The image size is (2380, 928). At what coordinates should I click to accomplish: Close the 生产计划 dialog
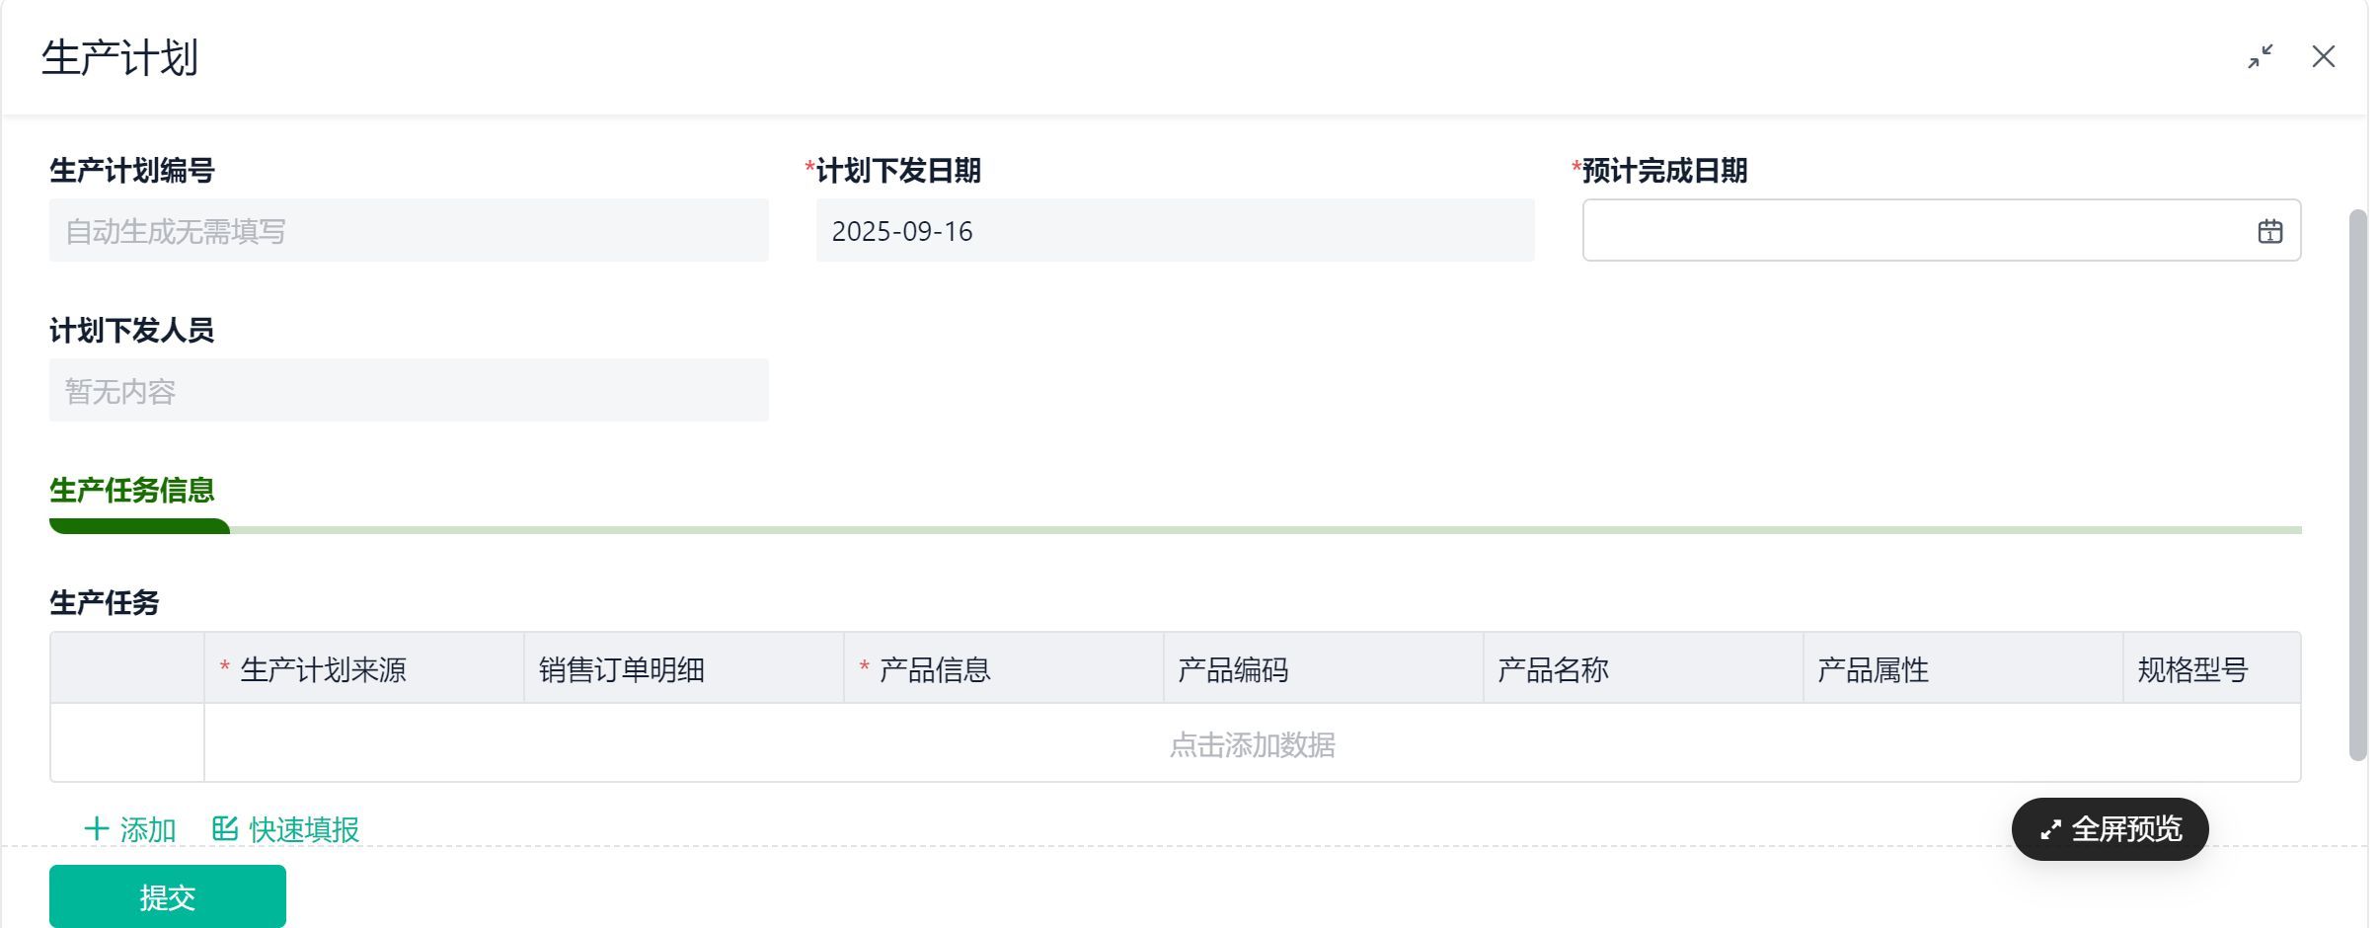(x=2323, y=56)
